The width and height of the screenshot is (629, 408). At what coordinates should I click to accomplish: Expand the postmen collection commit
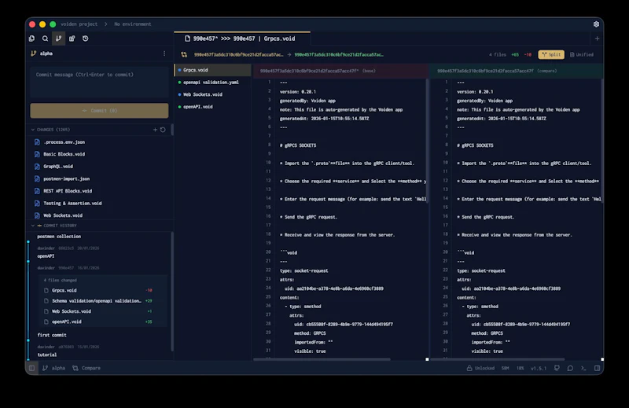59,237
